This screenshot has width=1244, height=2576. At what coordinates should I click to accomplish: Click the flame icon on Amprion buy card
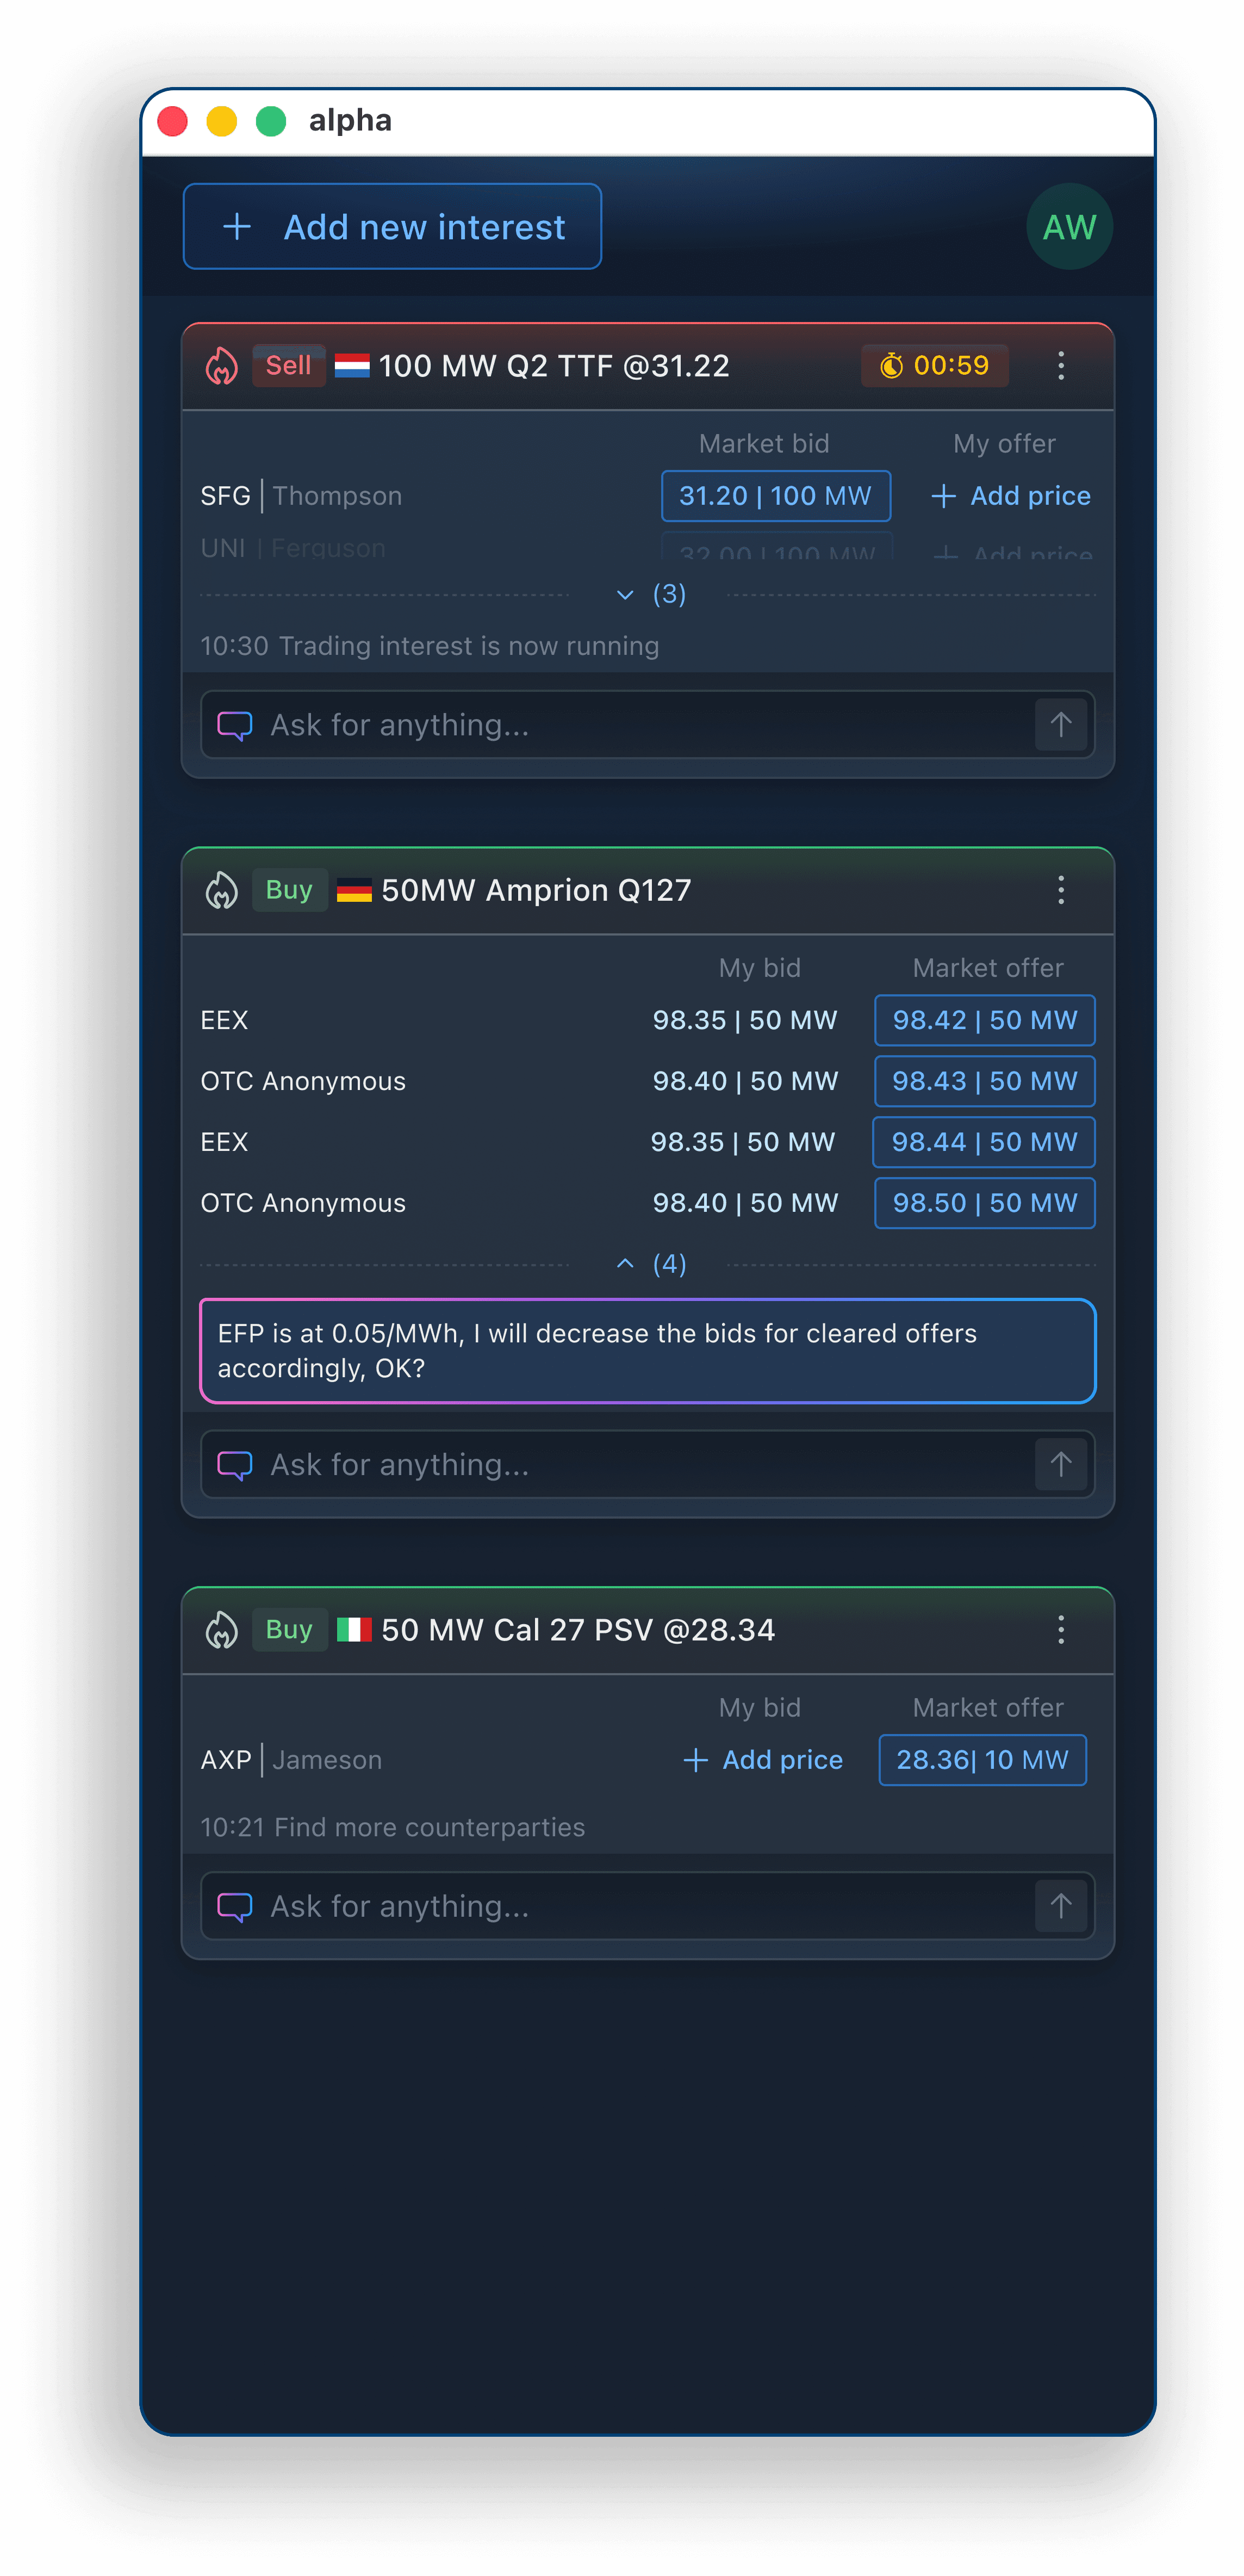tap(221, 890)
